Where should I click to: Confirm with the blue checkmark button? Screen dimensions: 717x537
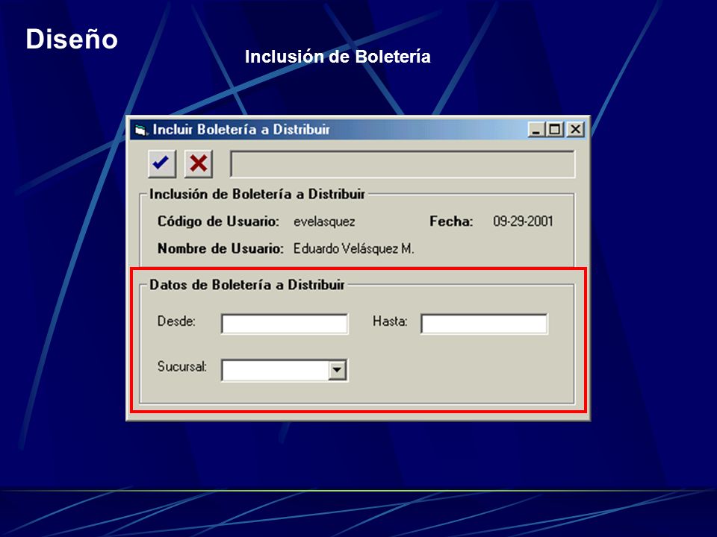click(162, 163)
